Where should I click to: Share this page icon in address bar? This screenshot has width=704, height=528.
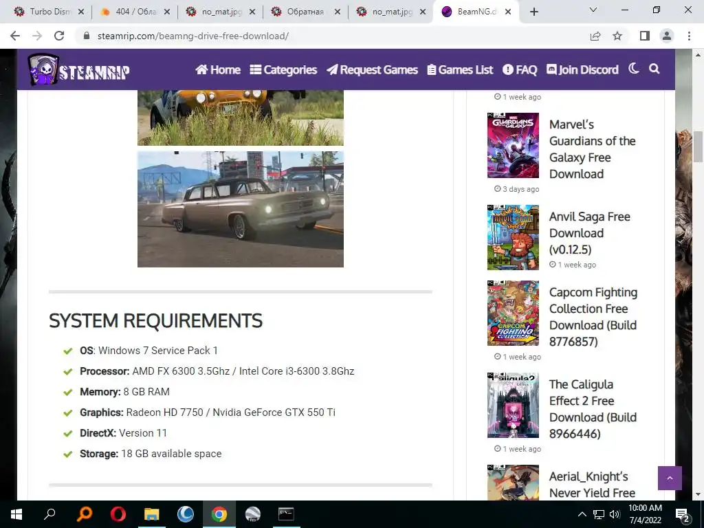[595, 36]
